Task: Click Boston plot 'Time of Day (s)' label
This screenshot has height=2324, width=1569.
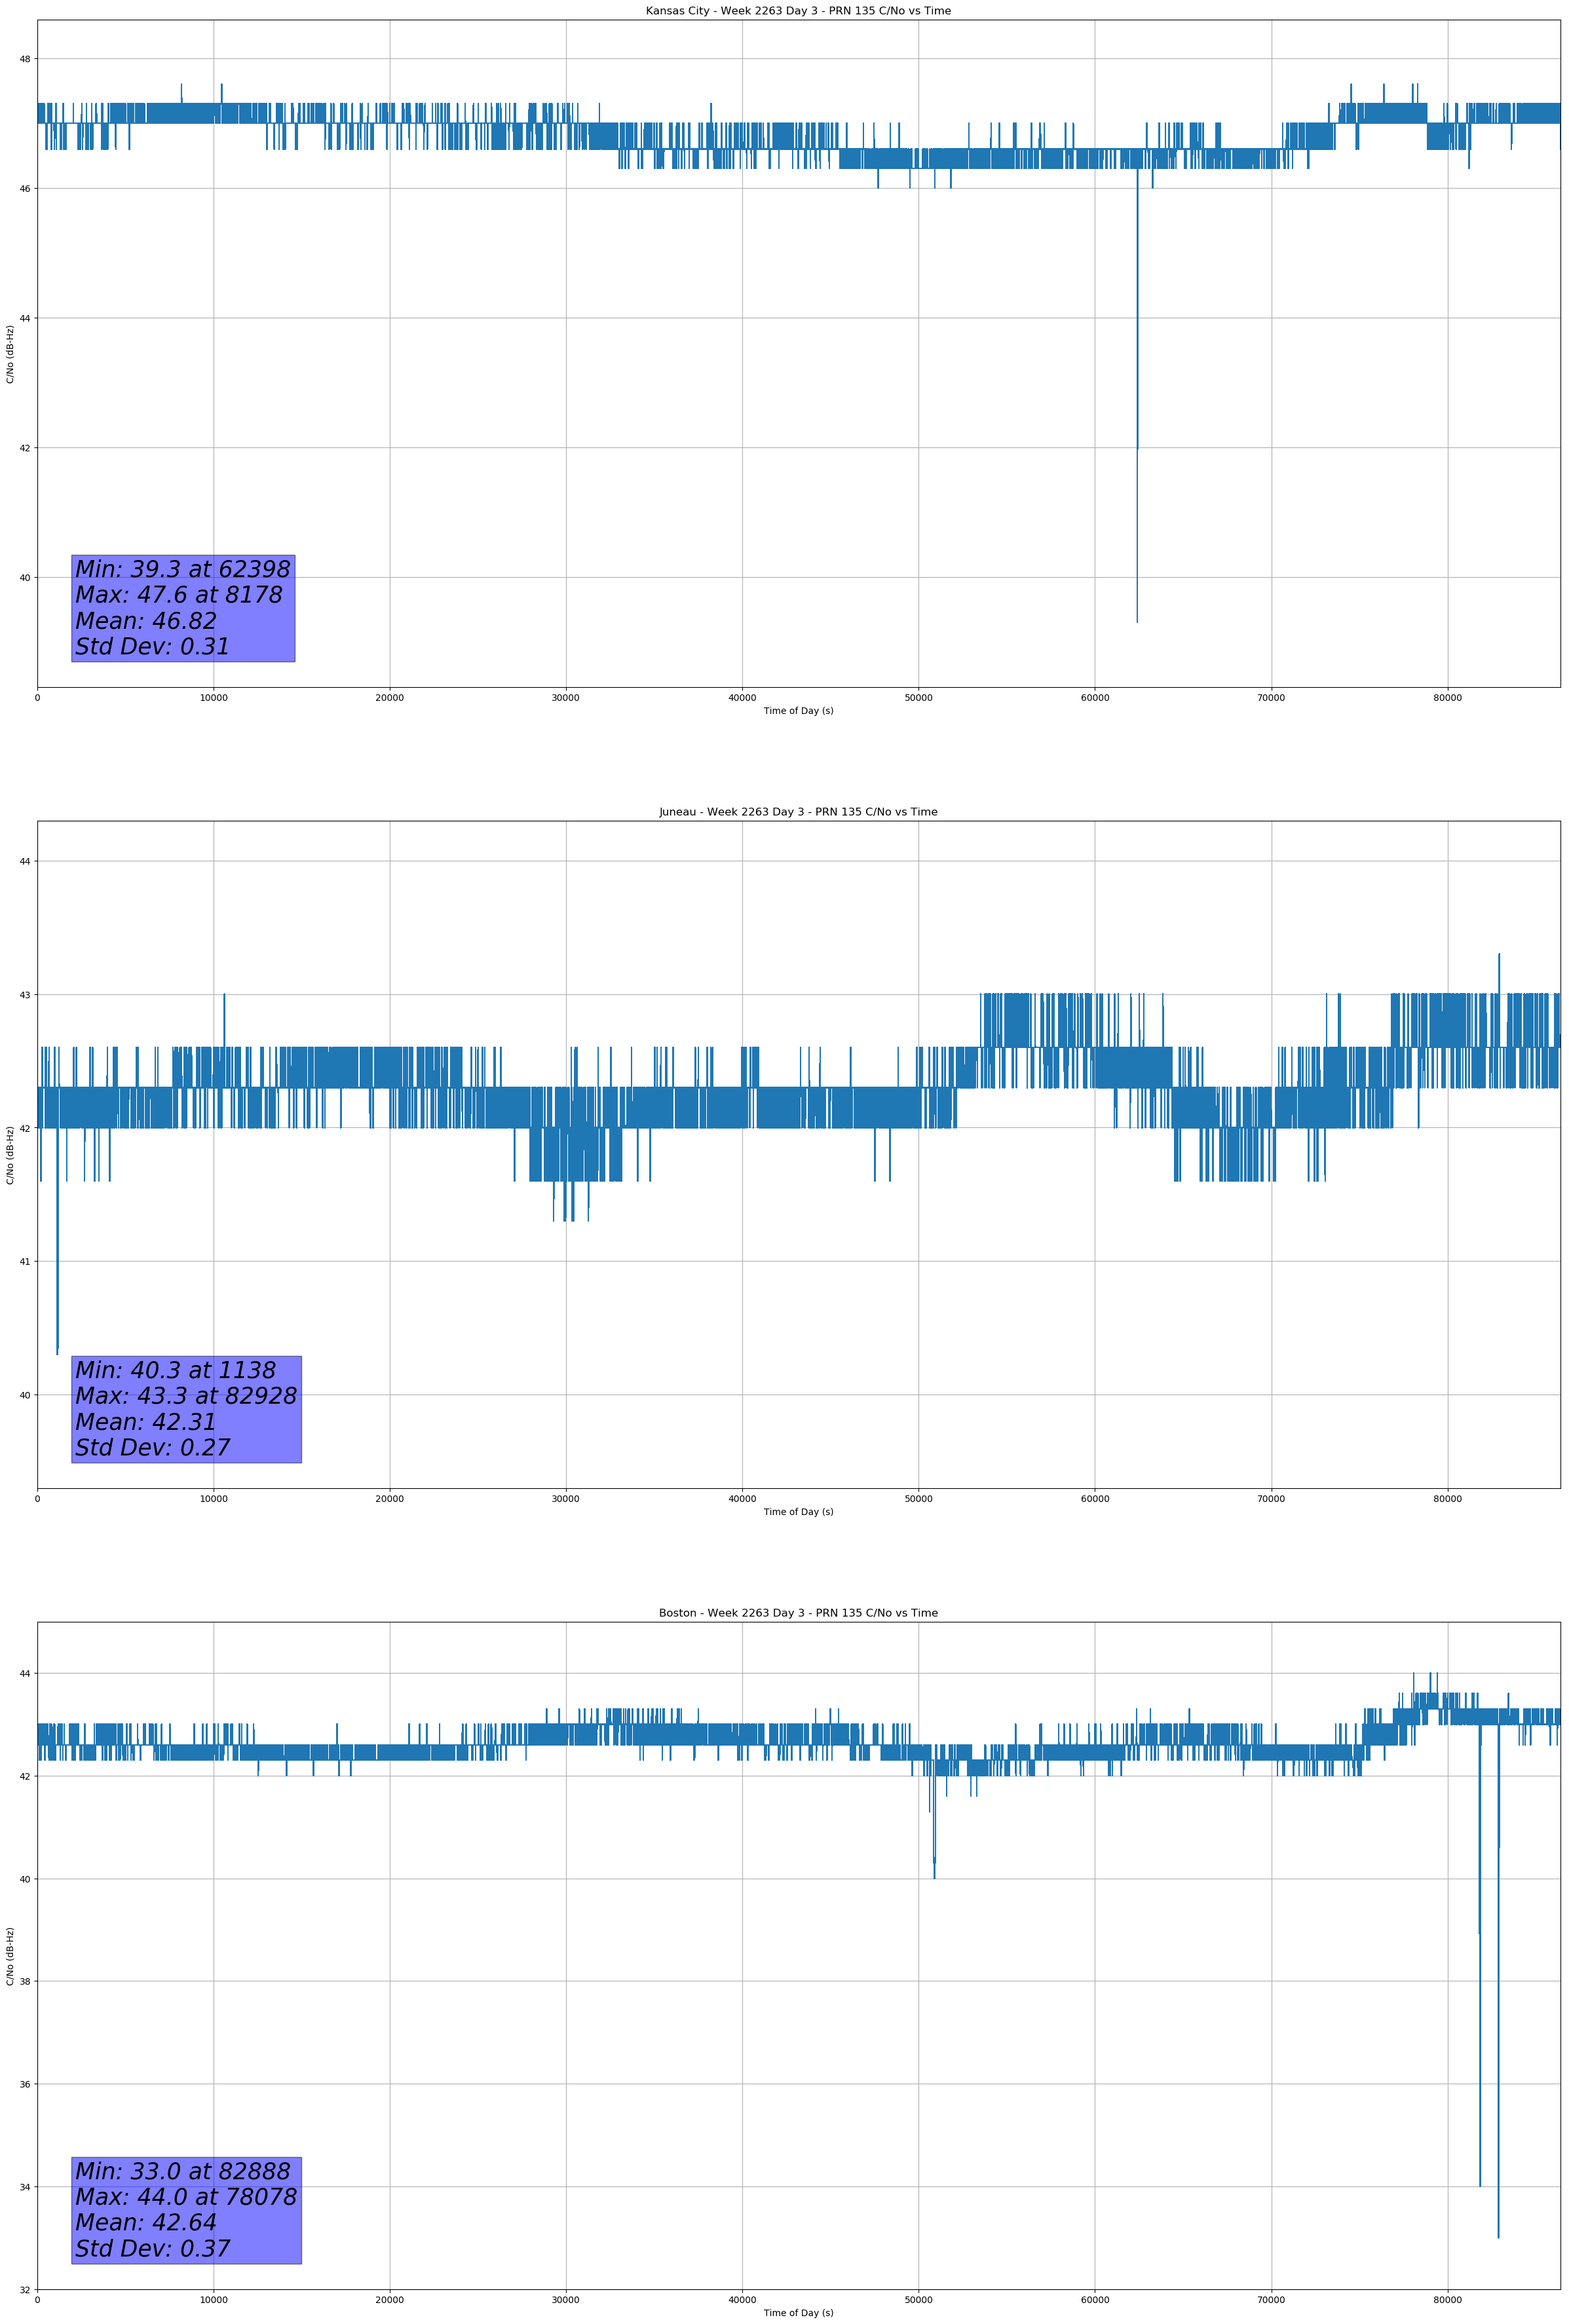Action: 798,2313
